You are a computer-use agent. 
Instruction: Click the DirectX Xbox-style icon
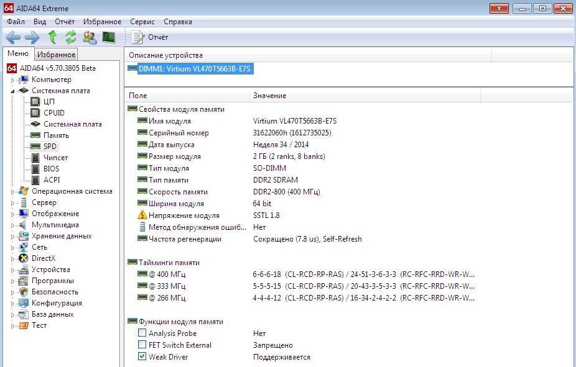point(24,258)
